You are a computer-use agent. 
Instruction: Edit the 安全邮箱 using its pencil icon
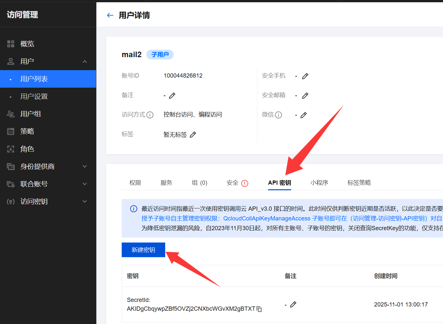click(x=305, y=95)
